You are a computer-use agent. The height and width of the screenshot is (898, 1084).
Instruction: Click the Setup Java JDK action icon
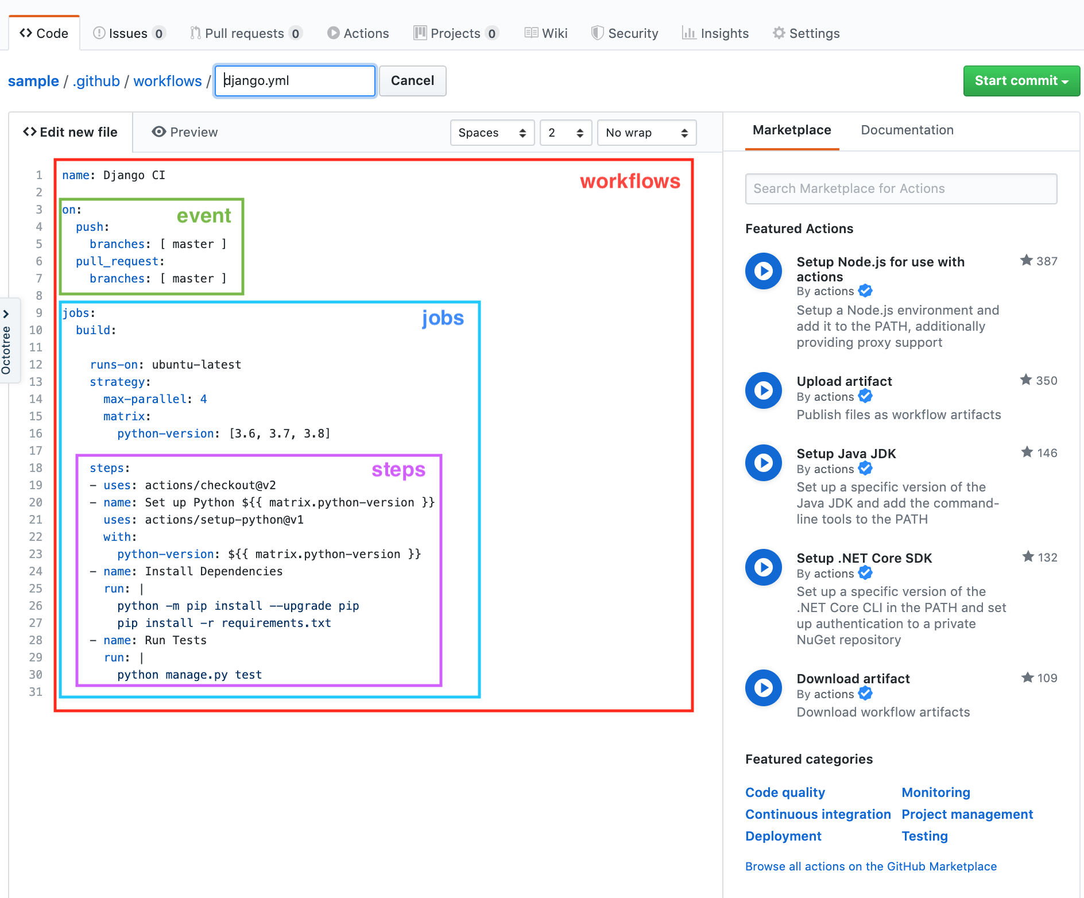point(764,463)
